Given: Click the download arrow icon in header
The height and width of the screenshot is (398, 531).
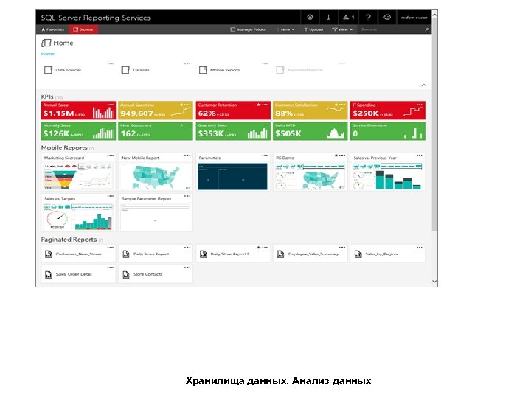Looking at the screenshot, I should pos(328,17).
